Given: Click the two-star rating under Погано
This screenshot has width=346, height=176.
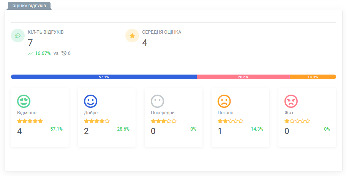Looking at the screenshot, I should tap(231, 121).
